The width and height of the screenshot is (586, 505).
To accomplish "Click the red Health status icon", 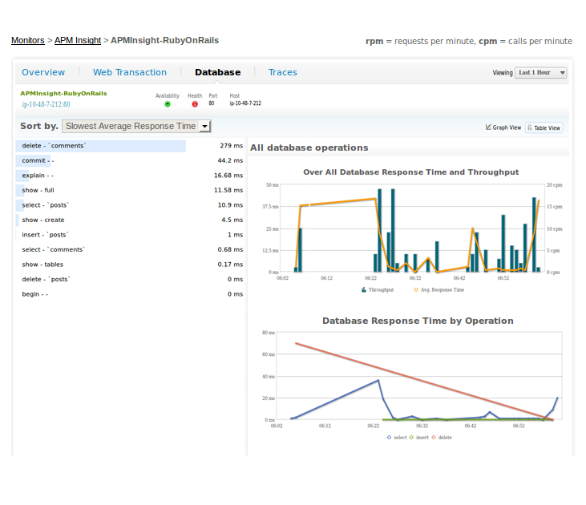I will click(x=195, y=103).
